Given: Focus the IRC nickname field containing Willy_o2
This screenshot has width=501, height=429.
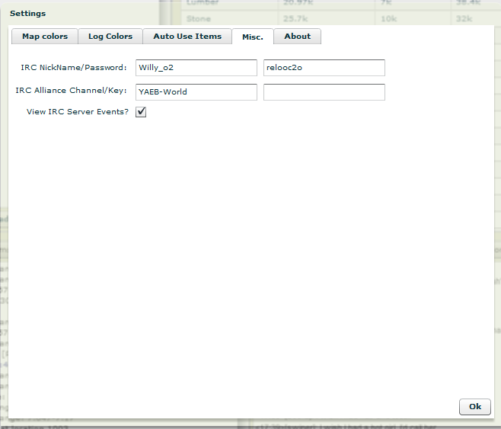Looking at the screenshot, I should pos(196,68).
